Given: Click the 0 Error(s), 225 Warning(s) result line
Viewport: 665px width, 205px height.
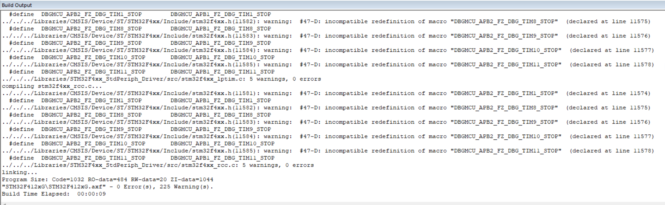Looking at the screenshot, I should point(108,187).
